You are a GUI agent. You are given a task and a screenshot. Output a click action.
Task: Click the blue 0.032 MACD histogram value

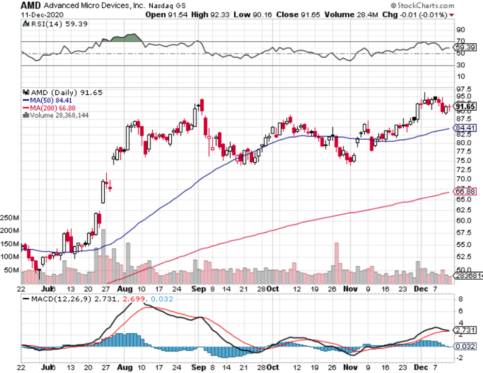pos(162,299)
